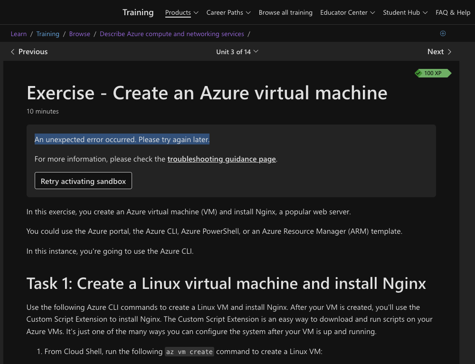Click the 'az vm create' inline code
Image resolution: width=475 pixels, height=364 pixels.
pyautogui.click(x=190, y=352)
